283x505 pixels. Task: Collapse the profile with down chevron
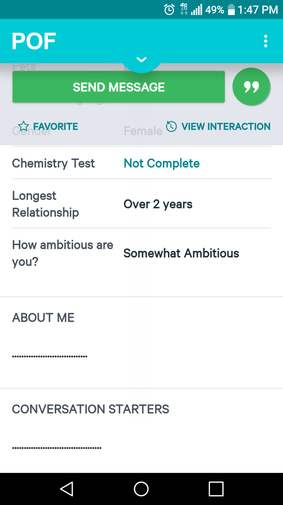click(141, 60)
